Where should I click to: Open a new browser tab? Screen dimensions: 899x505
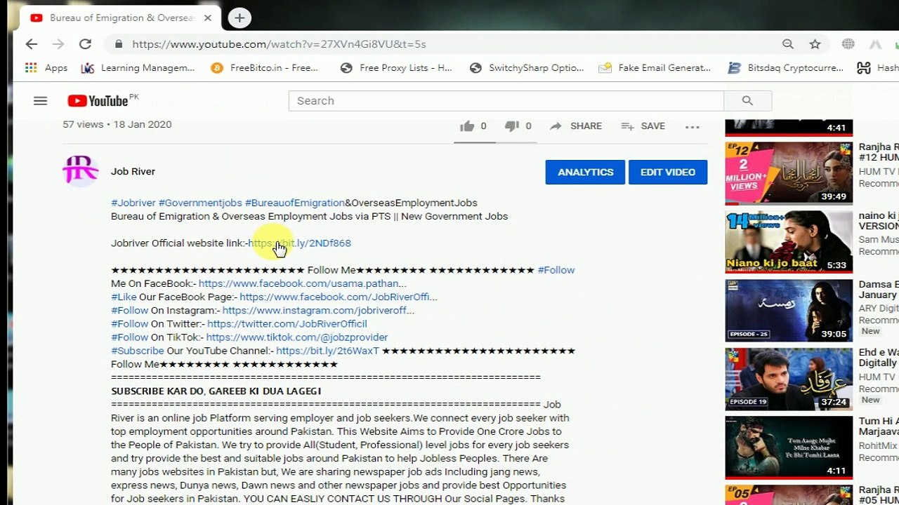239,18
